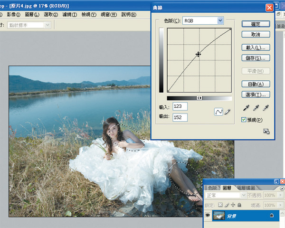Click the lock icon on Background layer

click(x=272, y=215)
